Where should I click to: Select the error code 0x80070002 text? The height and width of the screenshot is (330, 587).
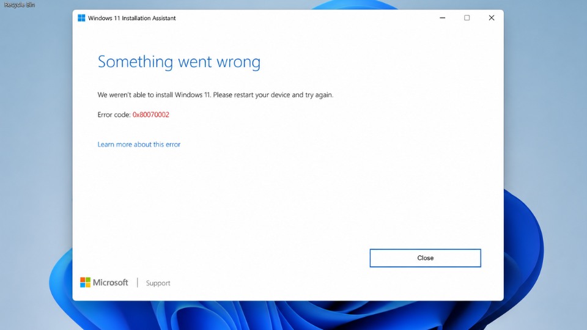point(151,114)
